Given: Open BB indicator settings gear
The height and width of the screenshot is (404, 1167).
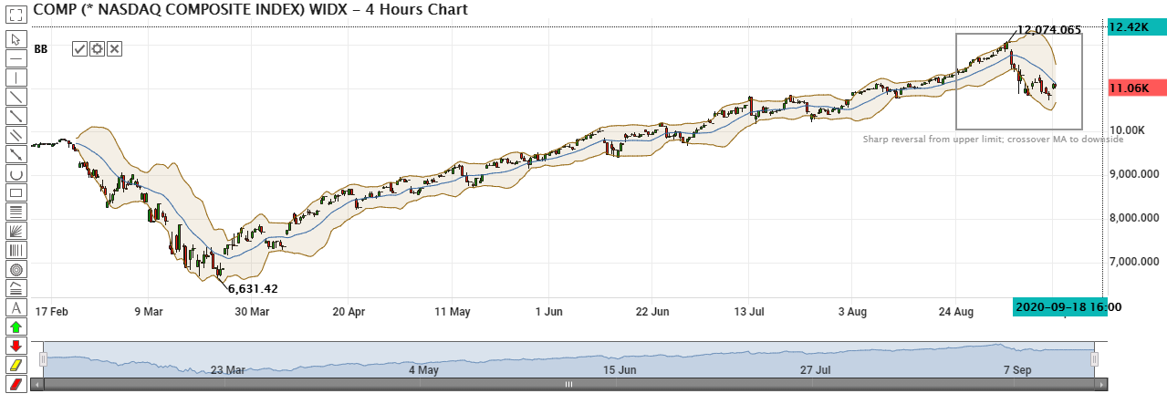Looking at the screenshot, I should [x=97, y=48].
